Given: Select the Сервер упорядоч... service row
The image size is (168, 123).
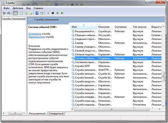Looking at the screenshot, I should [116, 47].
